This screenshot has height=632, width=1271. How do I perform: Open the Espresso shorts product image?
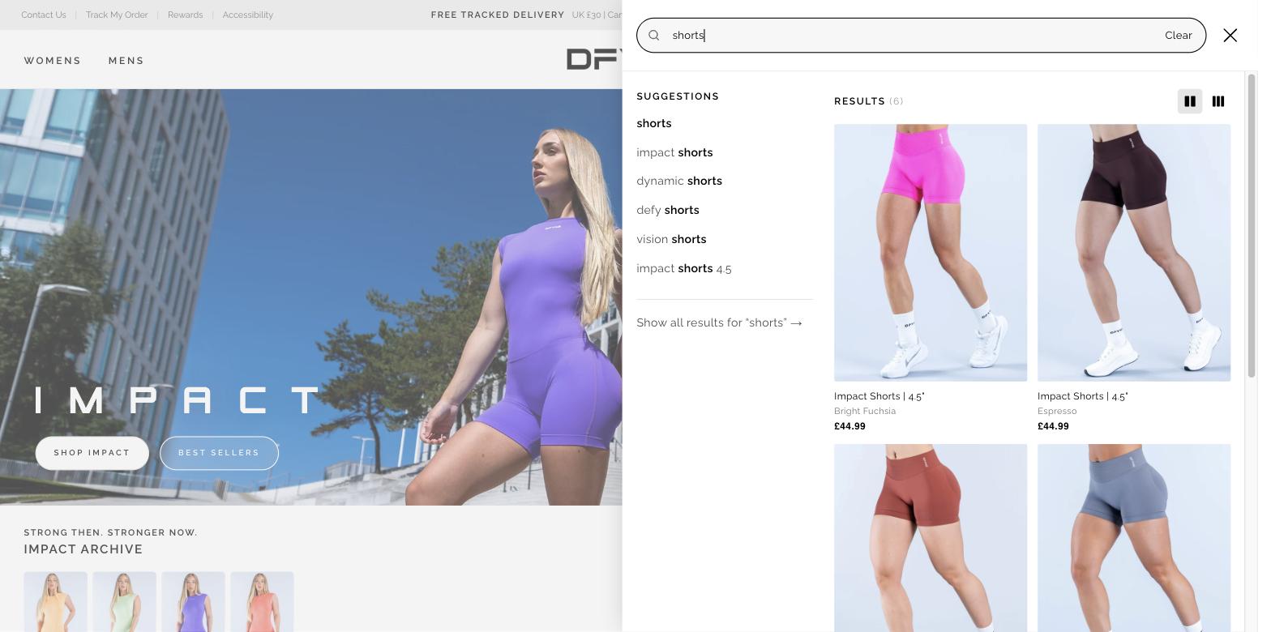click(1134, 253)
